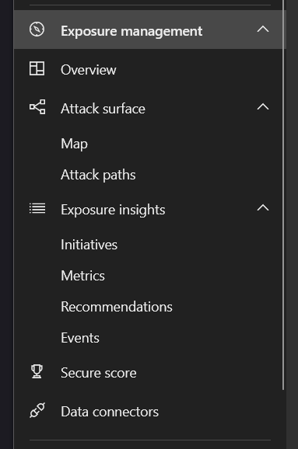Click the Secure score text label

pos(99,373)
